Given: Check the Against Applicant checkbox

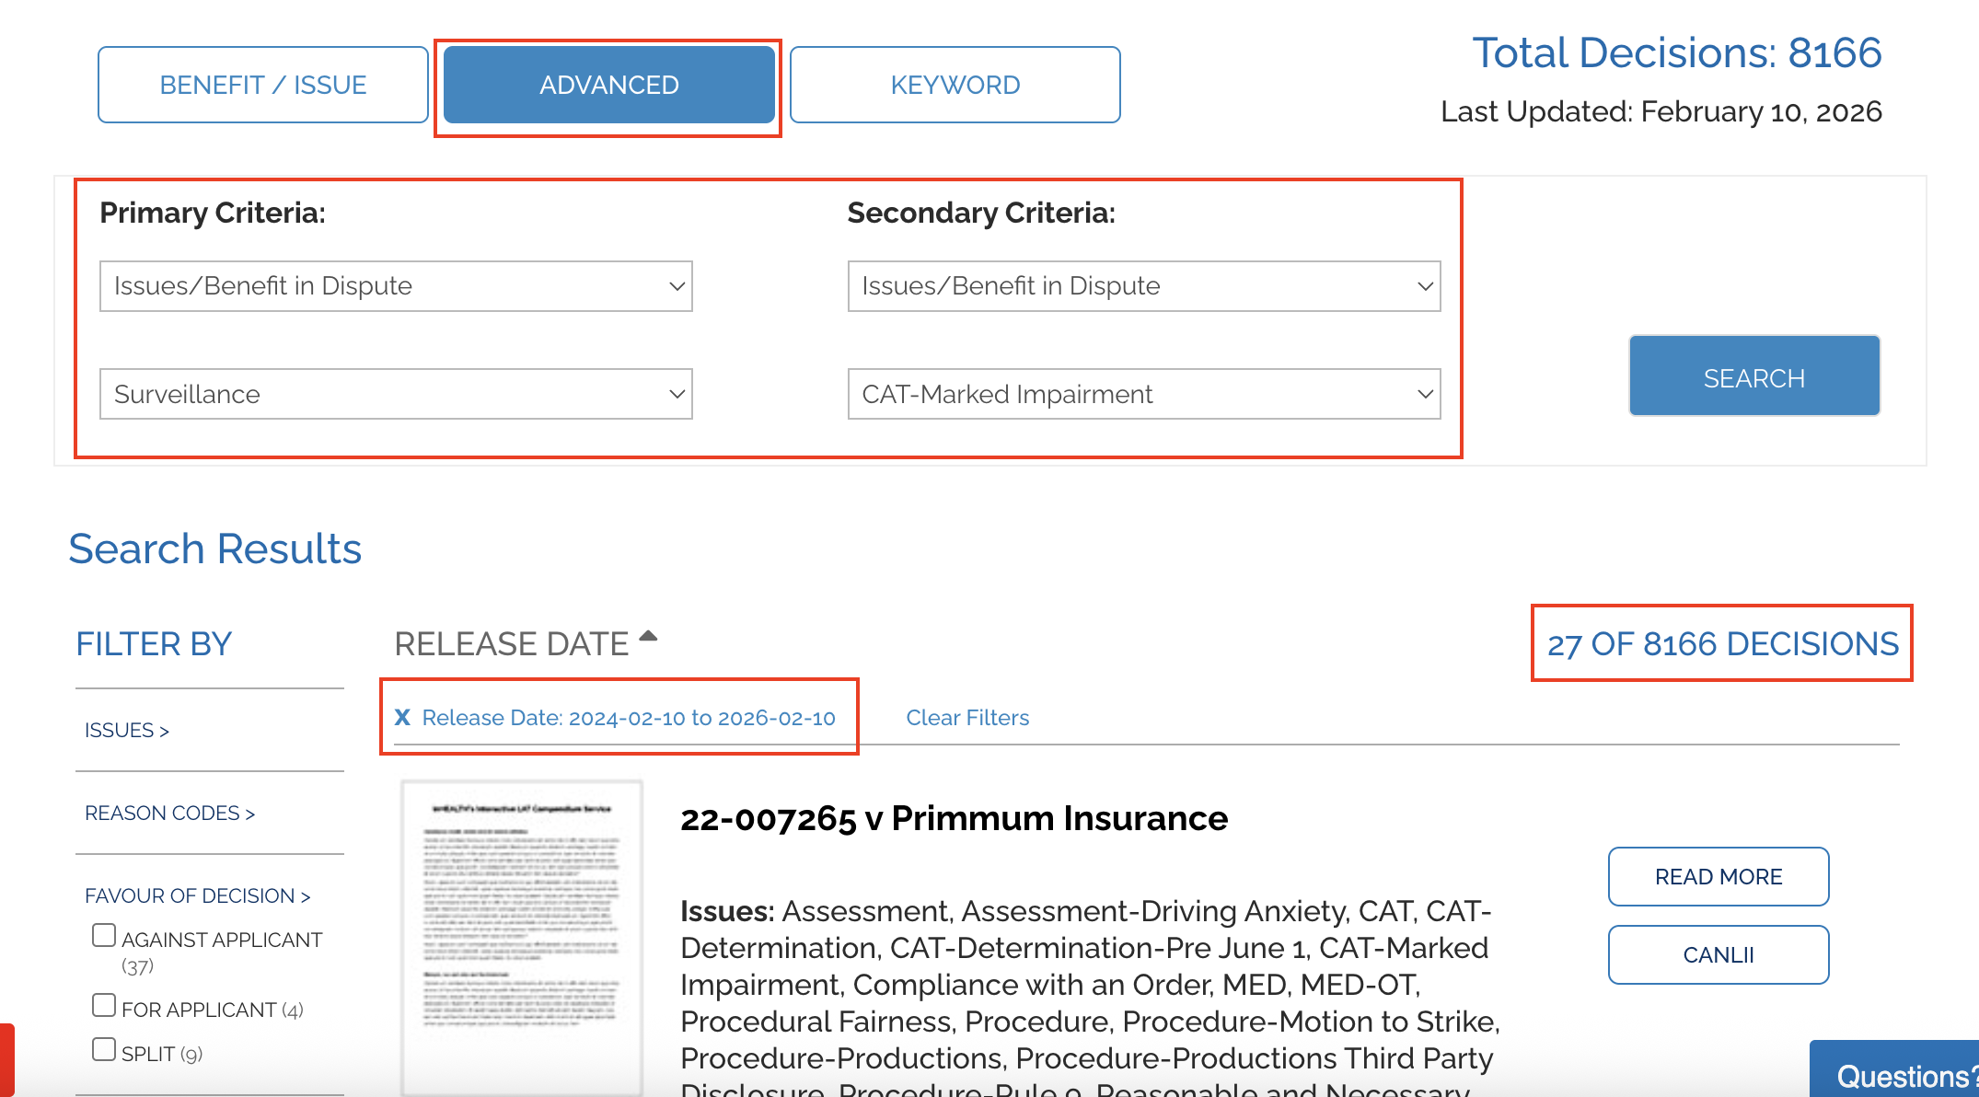Looking at the screenshot, I should tap(104, 936).
